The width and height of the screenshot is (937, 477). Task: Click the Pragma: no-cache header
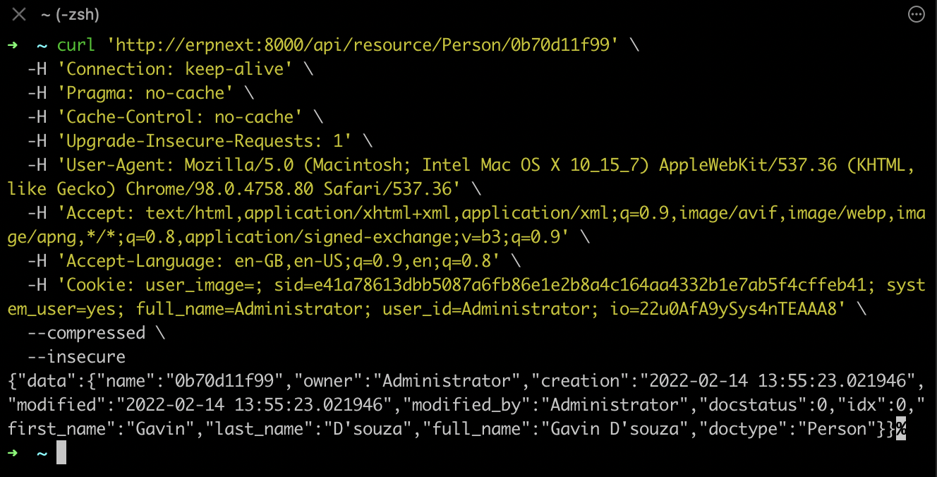click(150, 93)
